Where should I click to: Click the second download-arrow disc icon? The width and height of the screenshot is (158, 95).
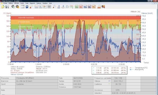point(63,7)
